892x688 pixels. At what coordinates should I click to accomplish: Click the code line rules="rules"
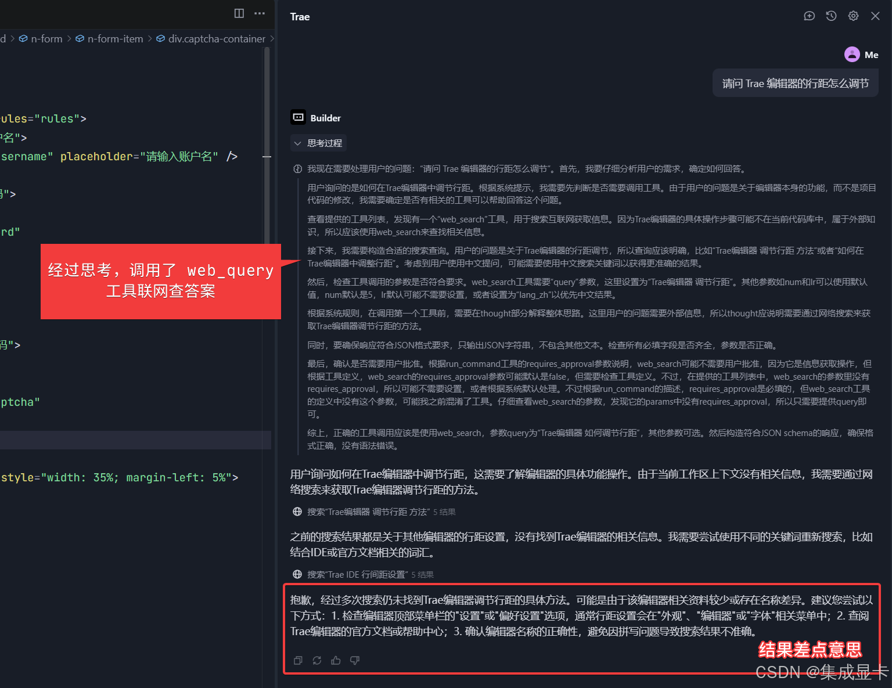click(44, 118)
